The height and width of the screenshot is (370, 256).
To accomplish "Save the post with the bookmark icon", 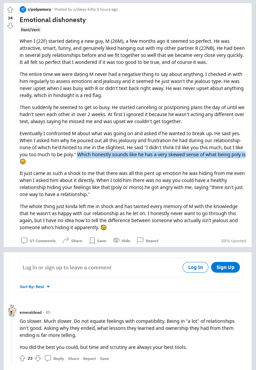I will (x=92, y=241).
